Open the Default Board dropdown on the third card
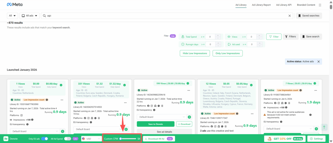This screenshot has width=333, height=143. [x=162, y=117]
